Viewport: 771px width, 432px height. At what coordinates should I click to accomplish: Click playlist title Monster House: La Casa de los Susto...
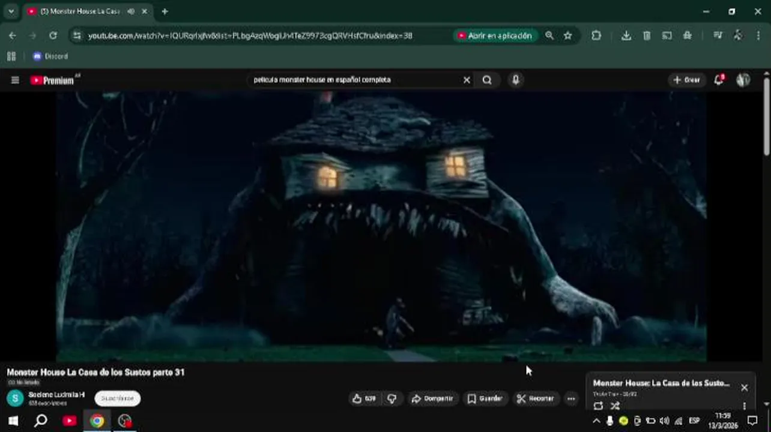661,383
